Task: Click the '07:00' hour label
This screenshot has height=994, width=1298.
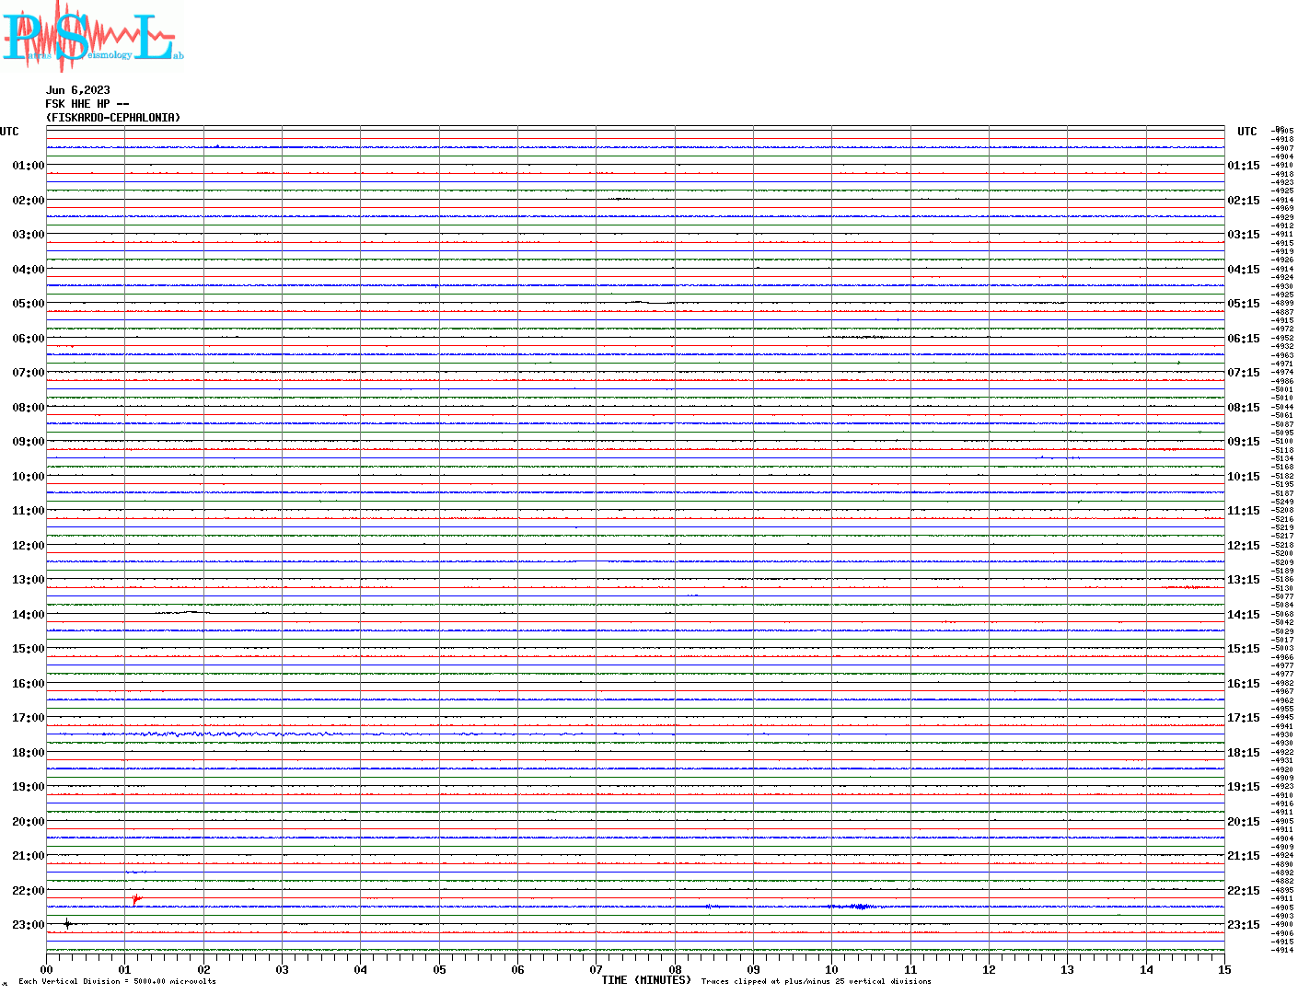Action: [x=29, y=373]
